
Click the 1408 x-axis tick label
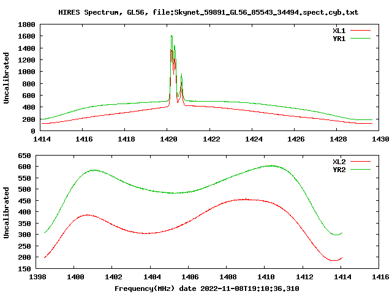click(228, 277)
